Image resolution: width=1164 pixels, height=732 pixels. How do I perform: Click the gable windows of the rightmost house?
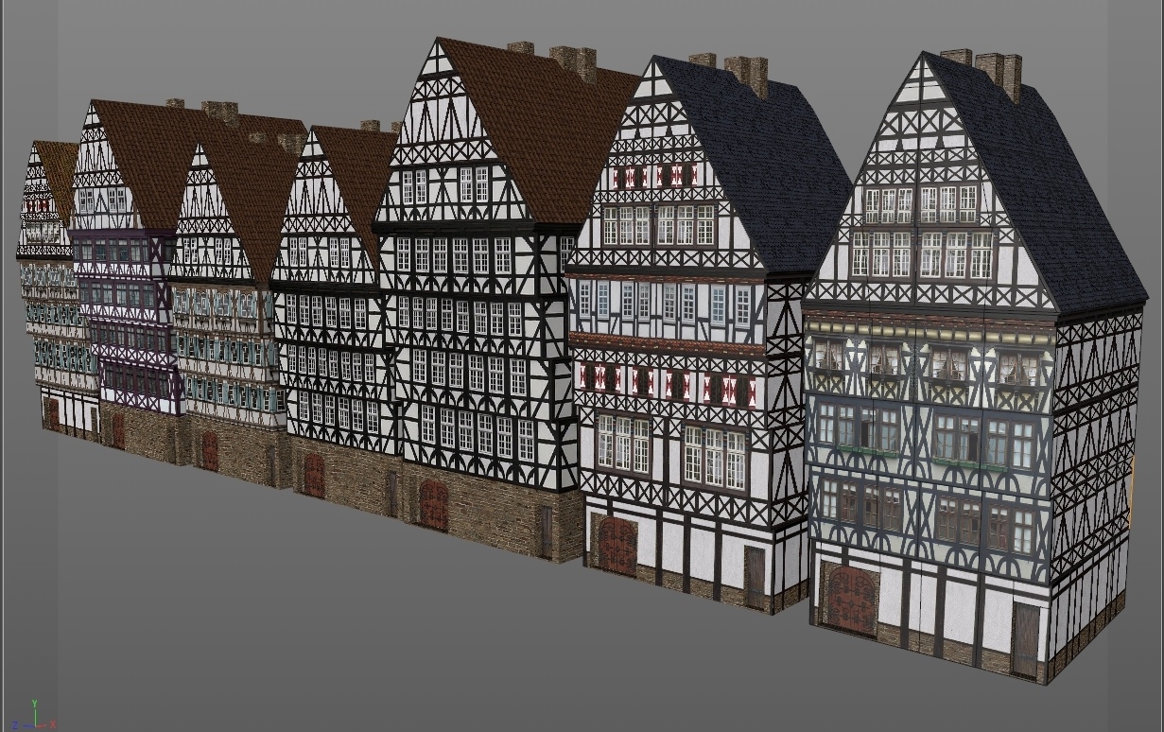pos(918,229)
